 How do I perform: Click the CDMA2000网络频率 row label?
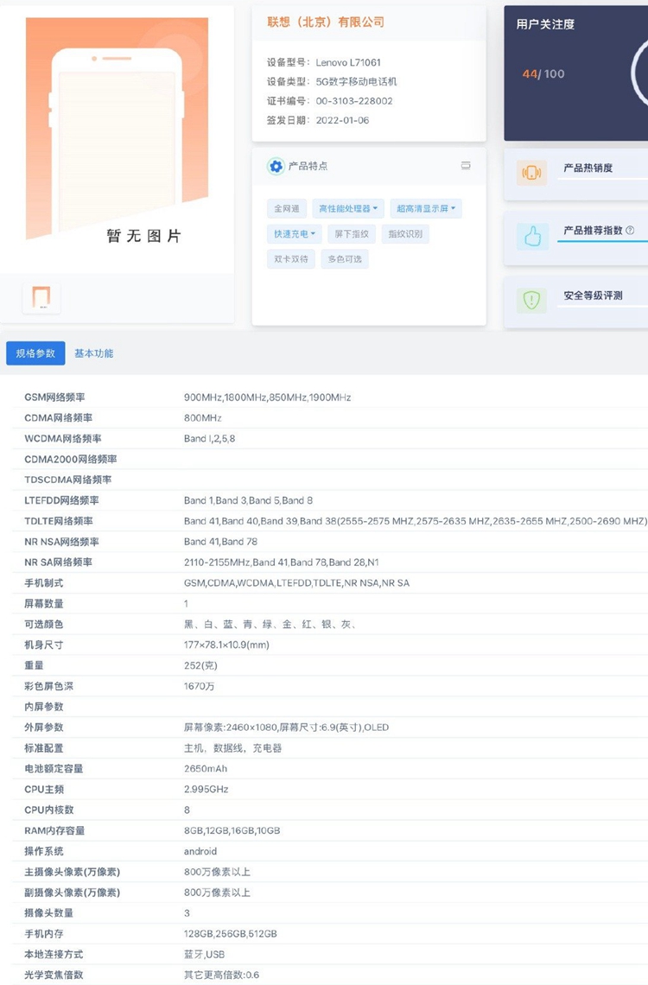click(70, 459)
